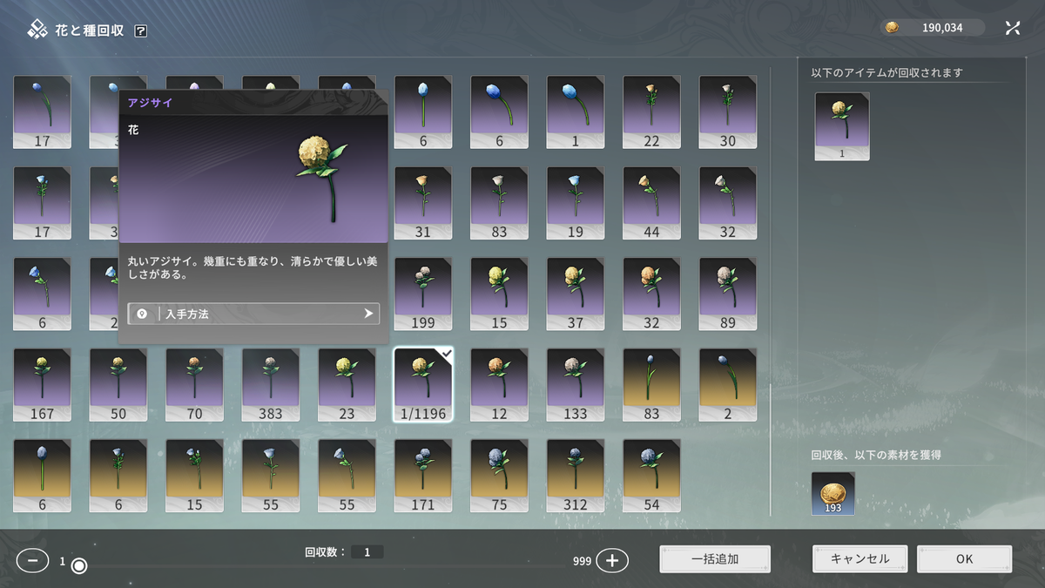
Task: Select the hydrangea card with count 37
Action: [x=575, y=294]
